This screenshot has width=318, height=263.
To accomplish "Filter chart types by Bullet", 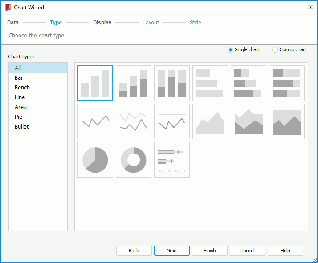I will coord(38,127).
